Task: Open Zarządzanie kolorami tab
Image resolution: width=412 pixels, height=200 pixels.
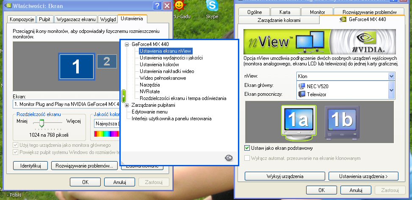Action: click(279, 20)
